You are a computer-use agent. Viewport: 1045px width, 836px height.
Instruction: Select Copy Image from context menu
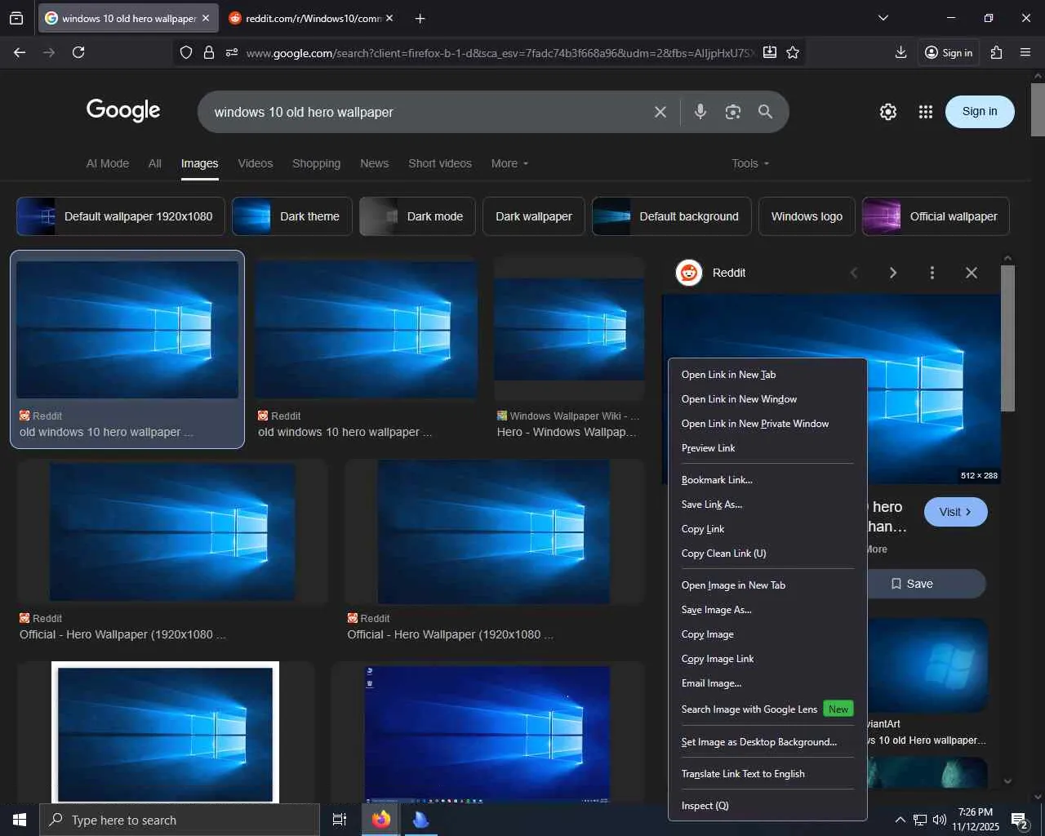click(x=767, y=634)
